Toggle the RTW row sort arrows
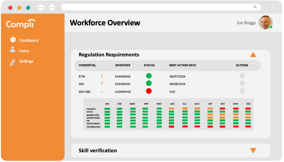The height and width of the screenshot is (162, 284). [x=102, y=76]
